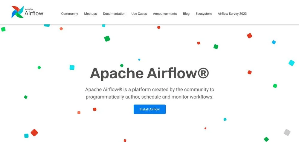Go to Meetups page
This screenshot has width=299, height=142.
click(90, 14)
